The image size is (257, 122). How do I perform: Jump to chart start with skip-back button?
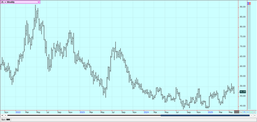[x=2, y=115]
